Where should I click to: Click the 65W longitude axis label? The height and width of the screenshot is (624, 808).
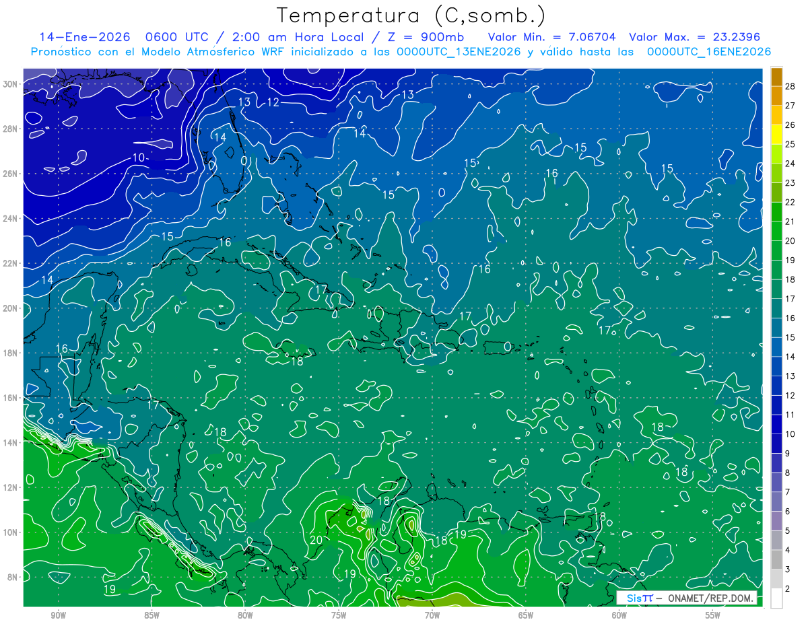[526, 615]
